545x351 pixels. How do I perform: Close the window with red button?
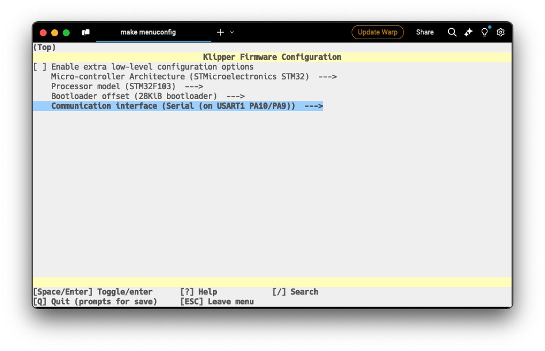(x=43, y=33)
